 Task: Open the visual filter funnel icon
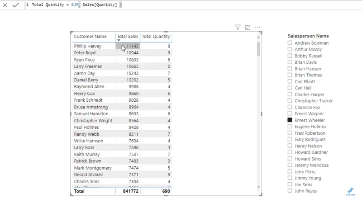pos(238,27)
